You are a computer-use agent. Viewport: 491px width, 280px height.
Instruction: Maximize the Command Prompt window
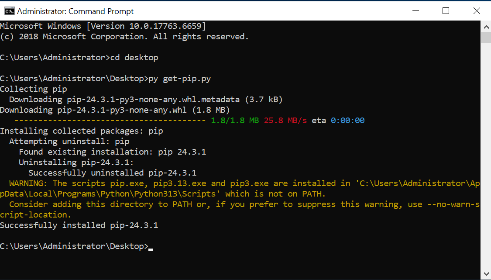pos(446,11)
